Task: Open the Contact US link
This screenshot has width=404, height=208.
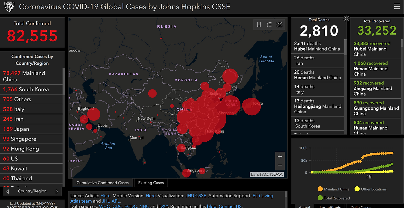Action: coord(230,206)
